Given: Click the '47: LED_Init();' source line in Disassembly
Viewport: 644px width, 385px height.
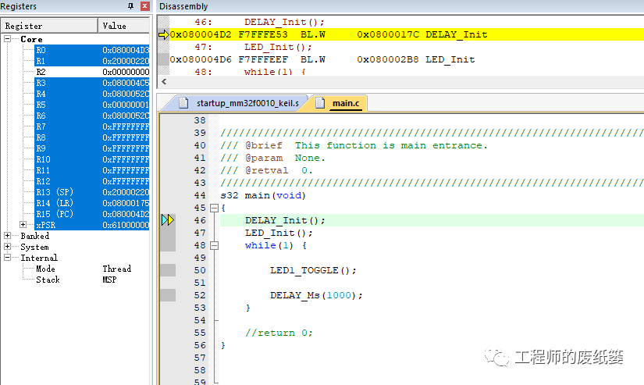Looking at the screenshot, I should coord(254,48).
